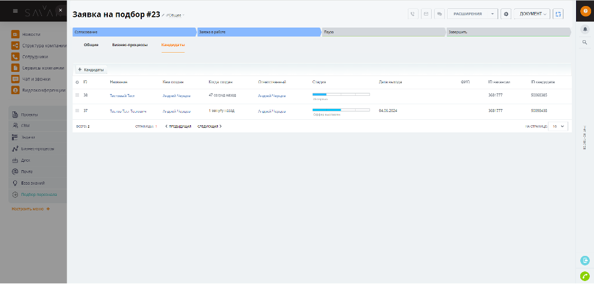Open the notifications bell icon
The image size is (594, 284).
(x=585, y=29)
